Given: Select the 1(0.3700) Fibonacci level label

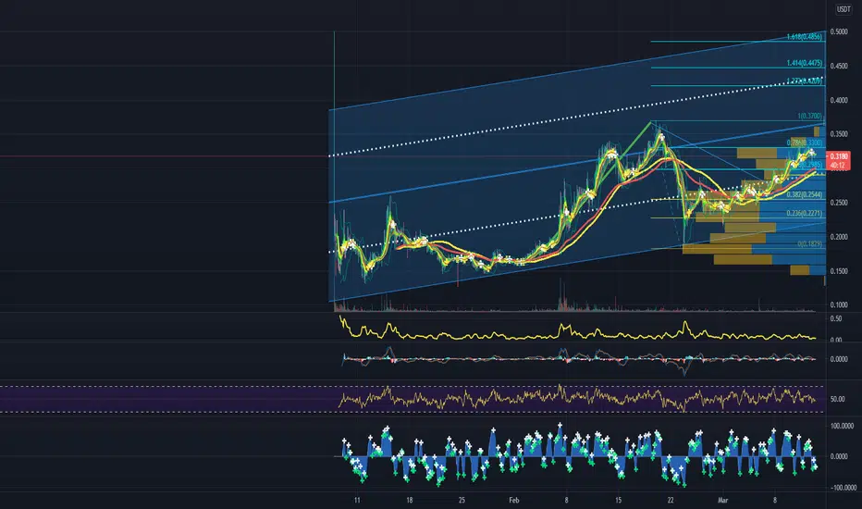Looking at the screenshot, I should pyautogui.click(x=810, y=116).
